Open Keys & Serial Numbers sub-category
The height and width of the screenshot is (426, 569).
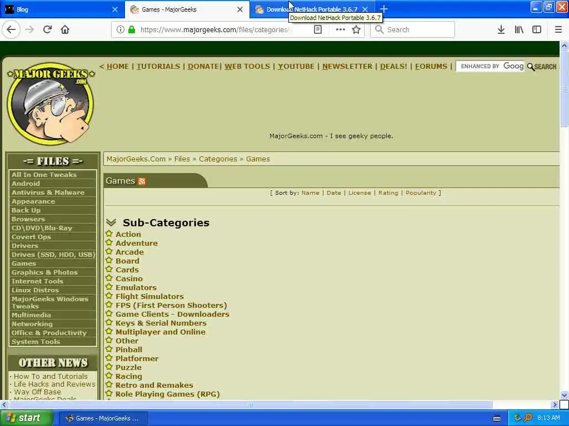coord(161,323)
